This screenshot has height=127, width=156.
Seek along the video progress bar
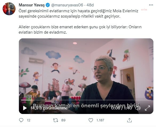pos(86,100)
